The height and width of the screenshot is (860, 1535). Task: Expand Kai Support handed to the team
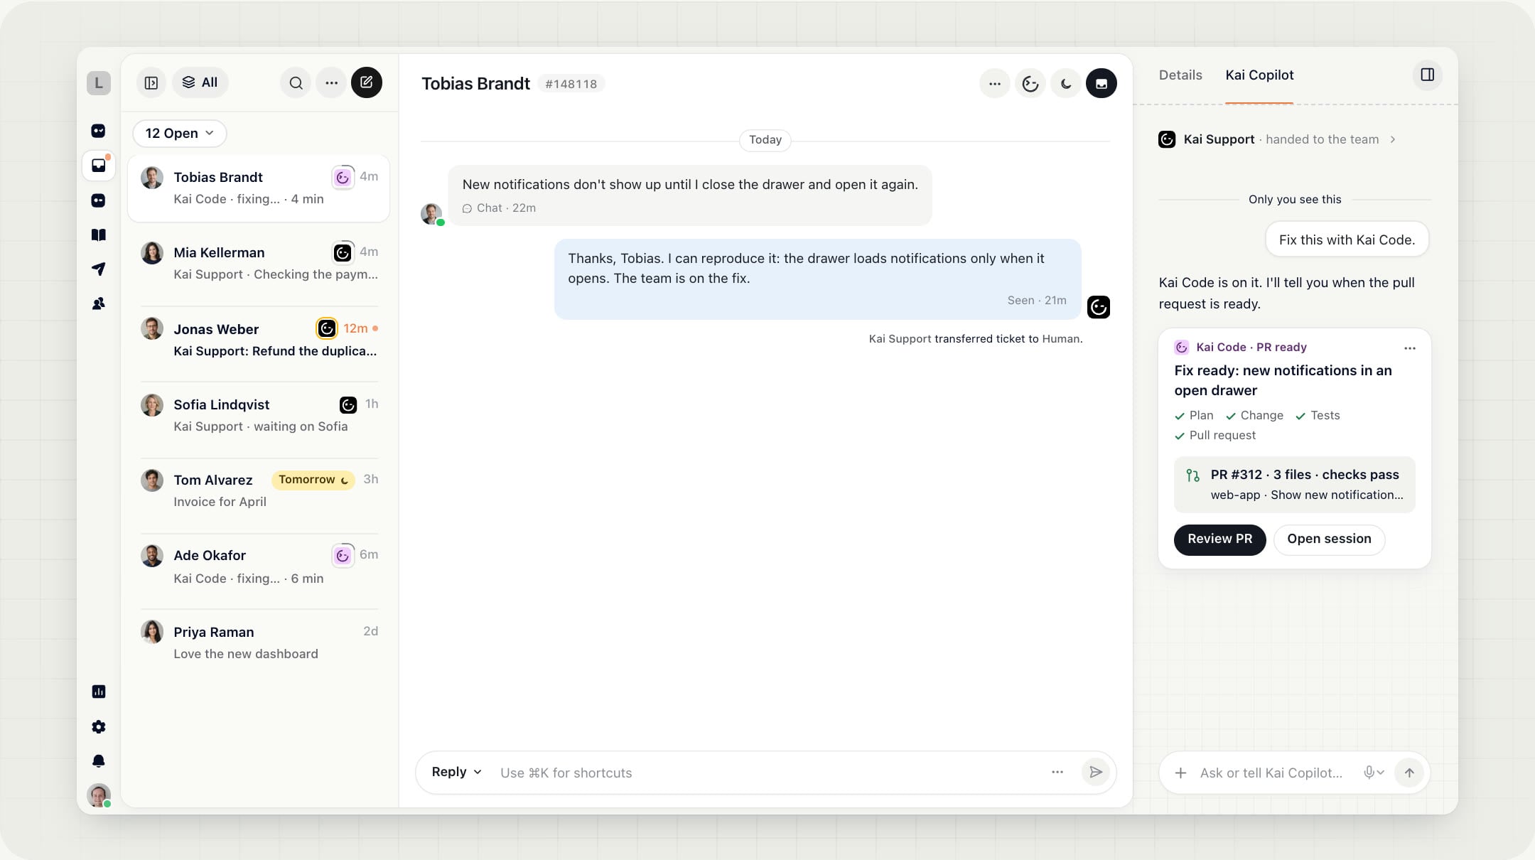tap(1277, 139)
